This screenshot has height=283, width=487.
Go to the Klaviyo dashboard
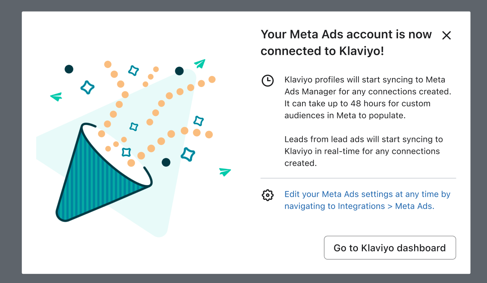click(x=390, y=248)
